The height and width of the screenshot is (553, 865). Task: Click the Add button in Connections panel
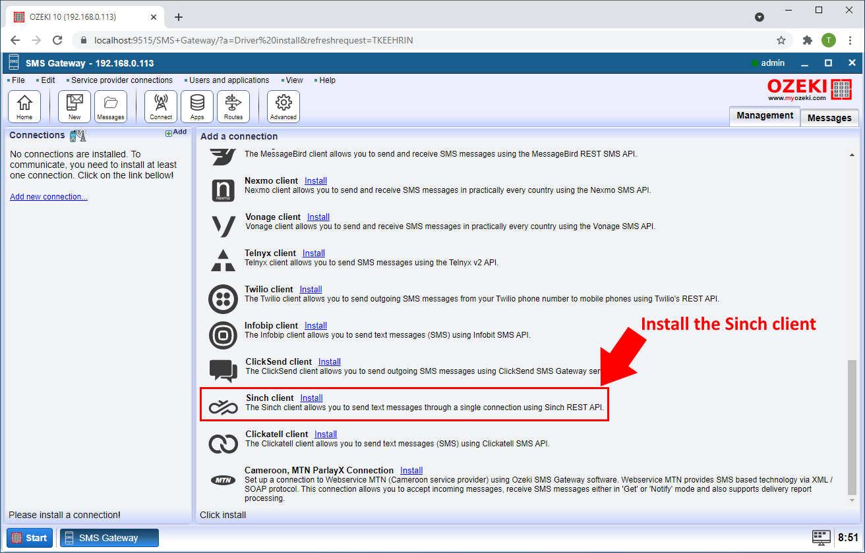tap(176, 132)
